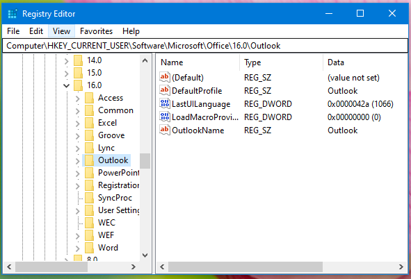This screenshot has width=411, height=279.
Task: Click the "(value not set)" data cell
Action: [353, 78]
